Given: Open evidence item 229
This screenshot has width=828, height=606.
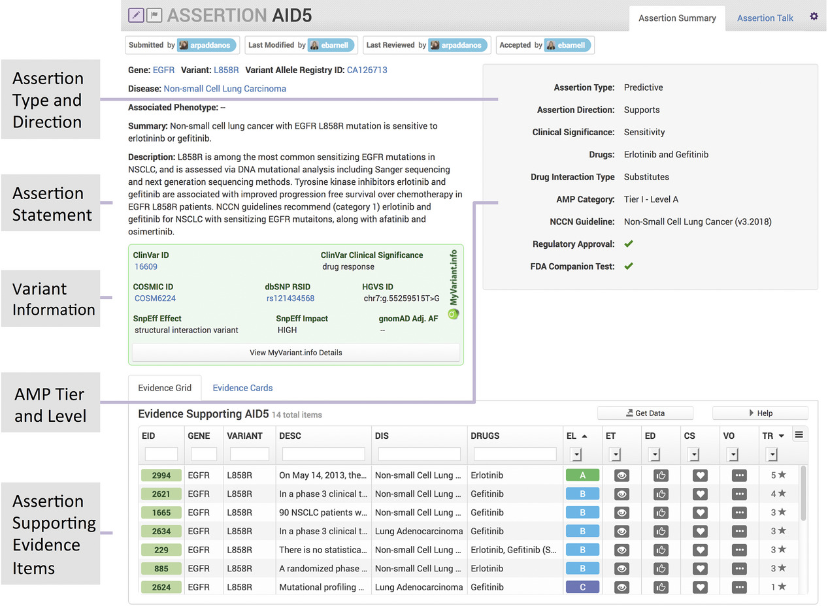Looking at the screenshot, I should point(161,550).
